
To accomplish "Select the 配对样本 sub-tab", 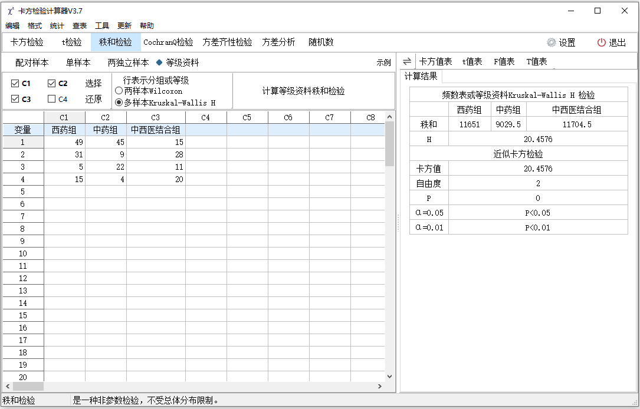I will pos(32,62).
